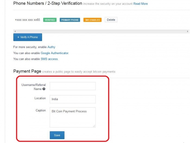Viewport: 190px width, 143px height.
Task: Click the left arrow of horizontal scrollbar
Action: pyautogui.click(x=15, y=32)
